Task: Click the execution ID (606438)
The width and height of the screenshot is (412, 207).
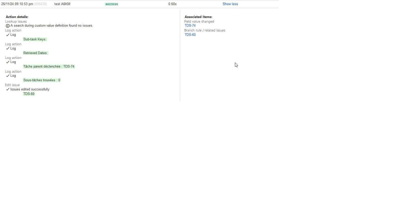Action: click(x=41, y=4)
